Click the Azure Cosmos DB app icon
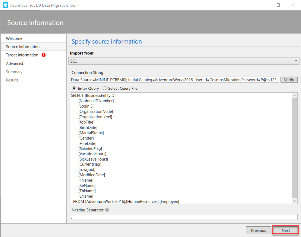The height and width of the screenshot is (237, 301). tap(5, 5)
